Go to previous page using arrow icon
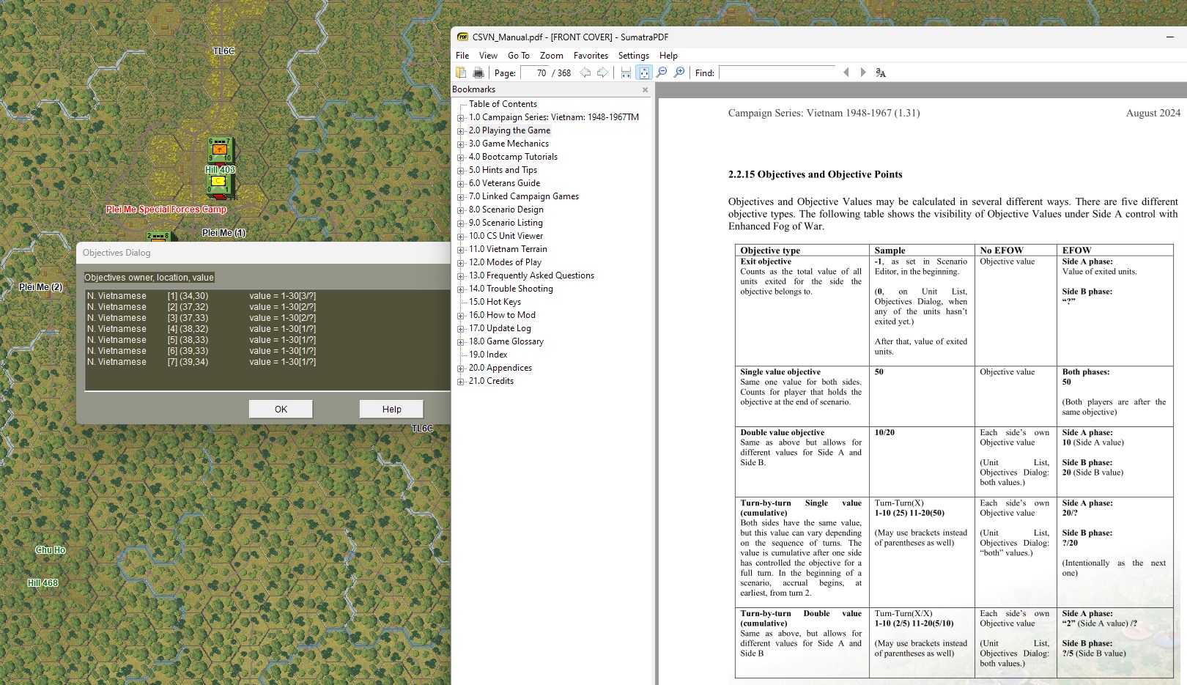The height and width of the screenshot is (685, 1187). pos(585,73)
